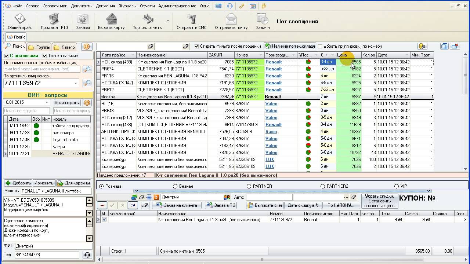The height and width of the screenshot is (264, 470).
Task: Click the refresh arrow button in order toolbar
Action: [133, 205]
